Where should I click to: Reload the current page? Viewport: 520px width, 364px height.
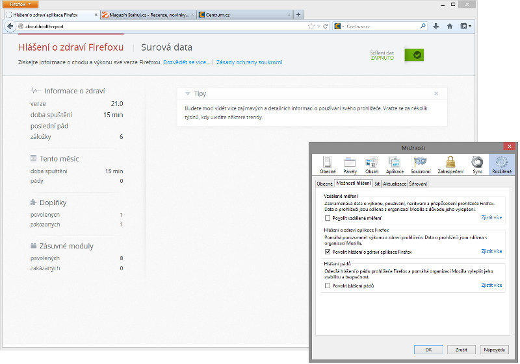[326, 27]
